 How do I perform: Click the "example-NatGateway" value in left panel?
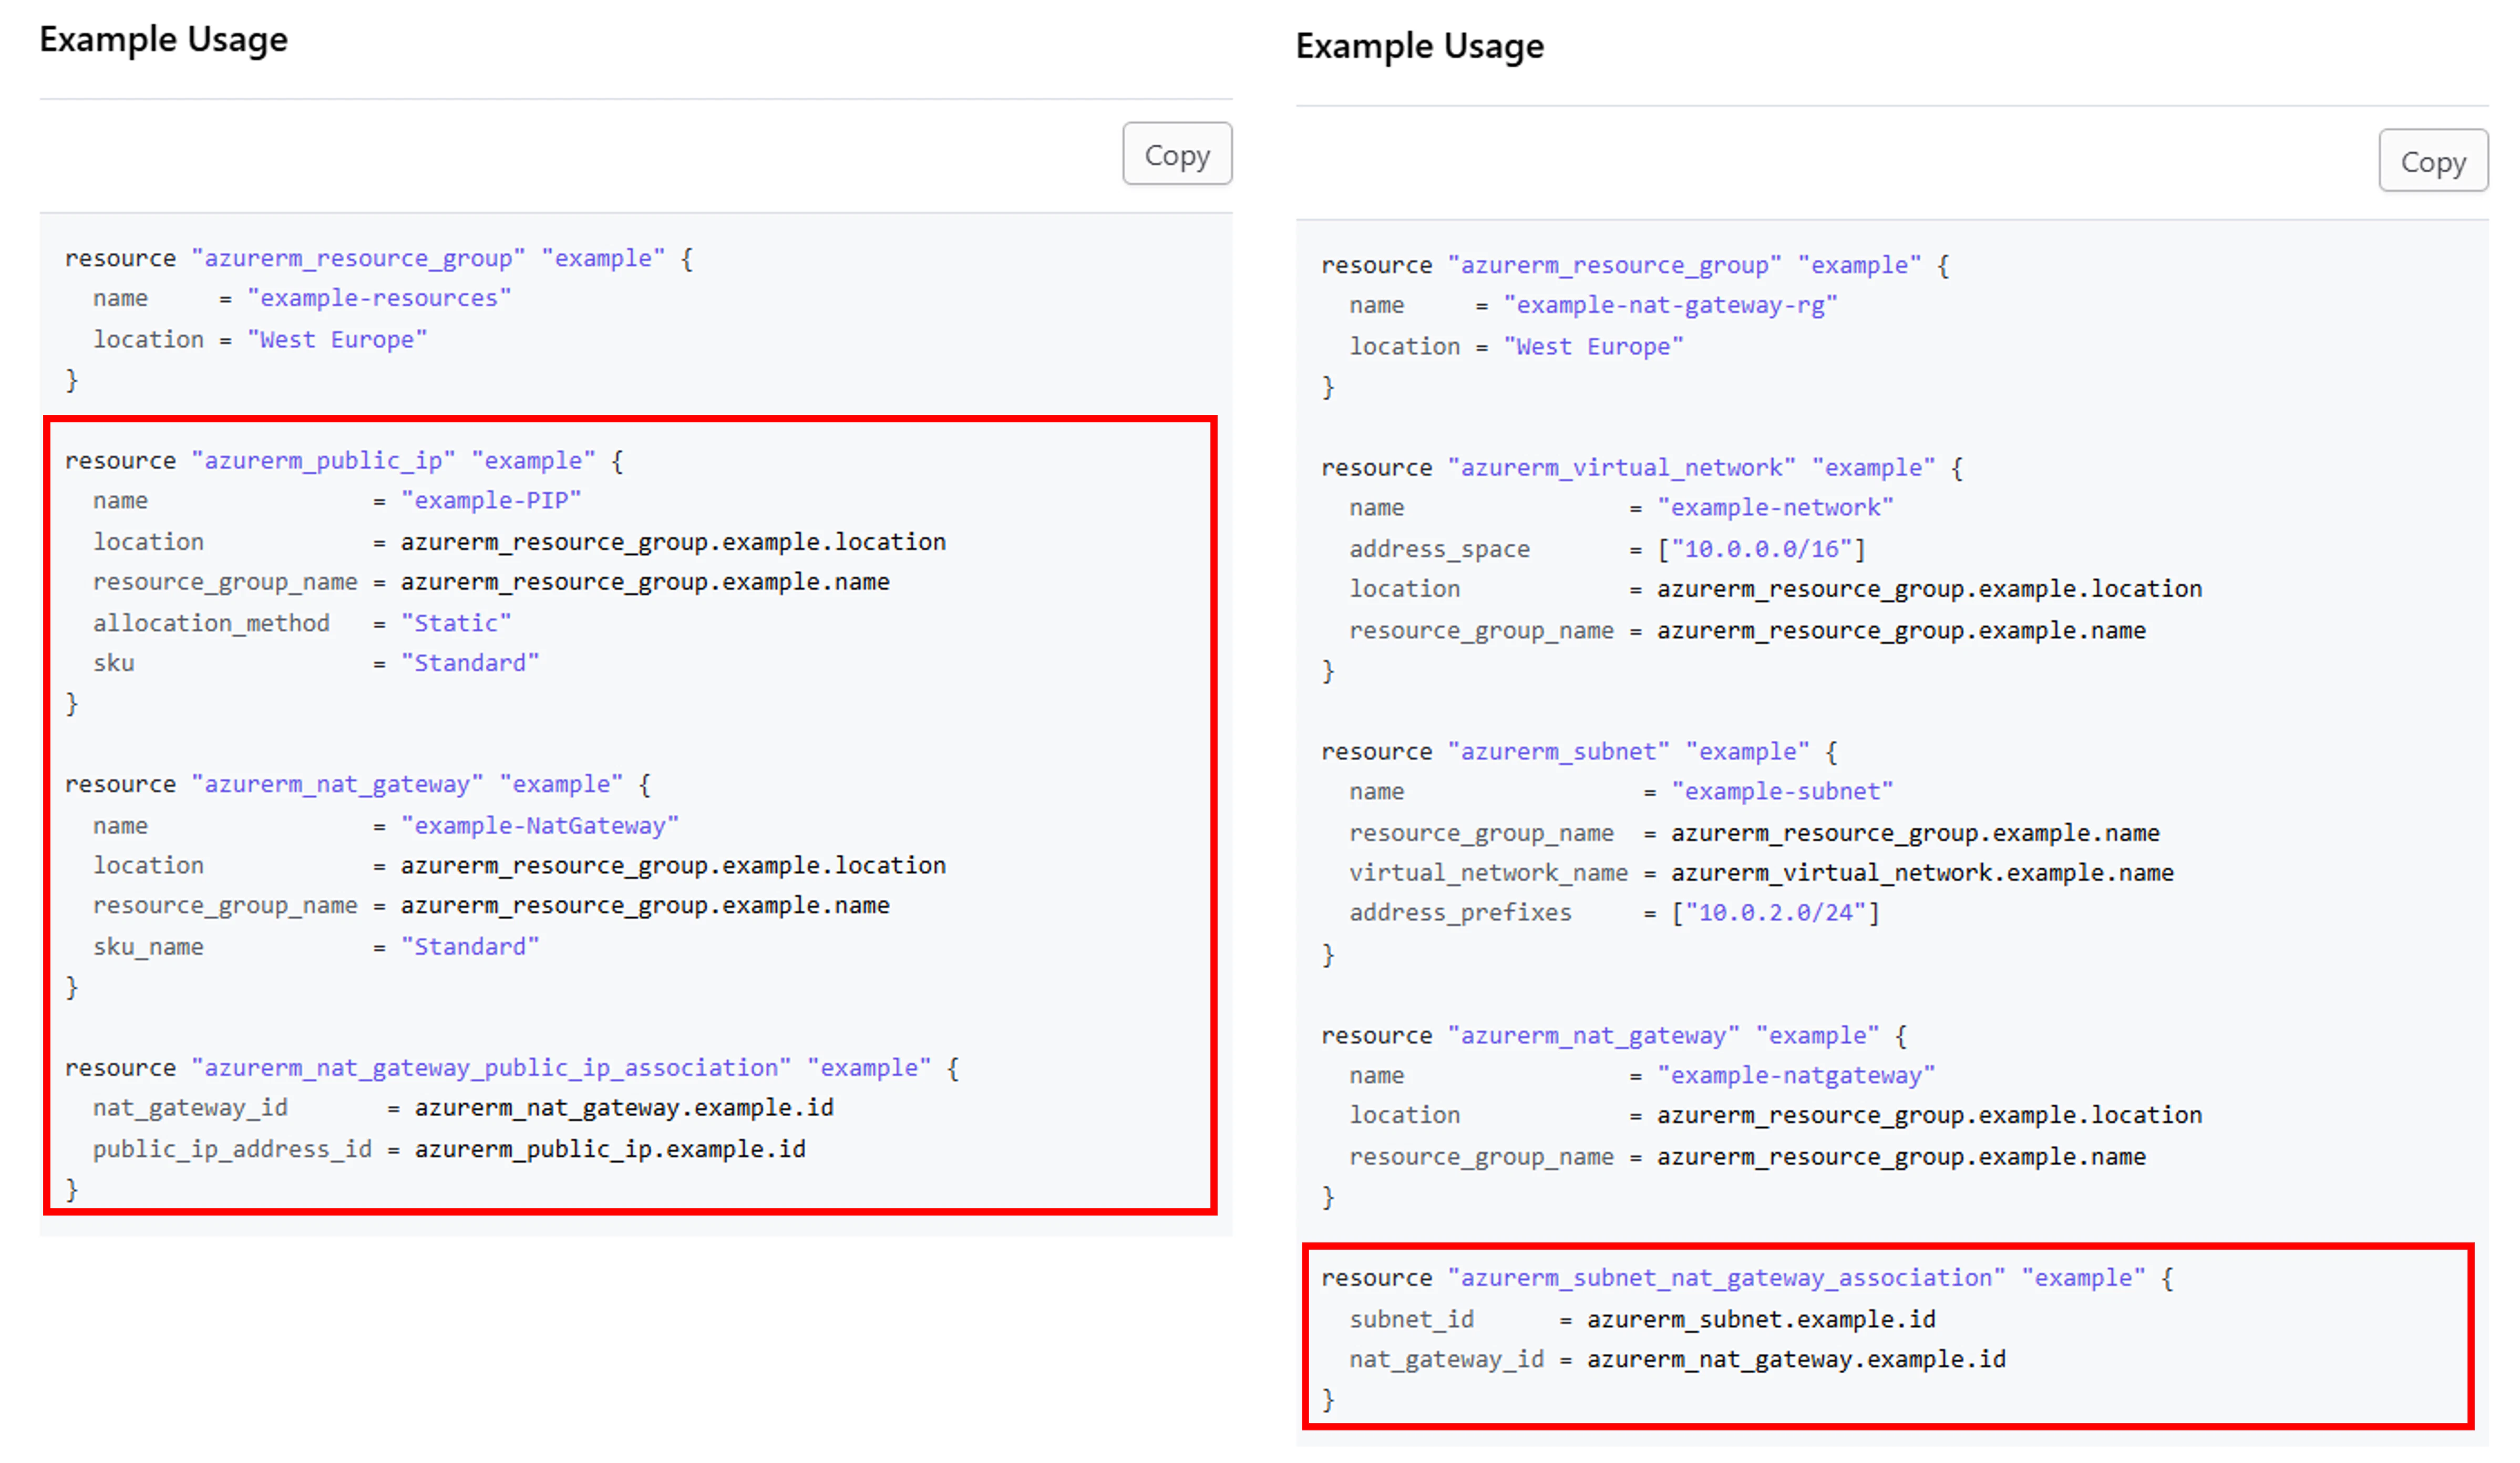[x=540, y=826]
